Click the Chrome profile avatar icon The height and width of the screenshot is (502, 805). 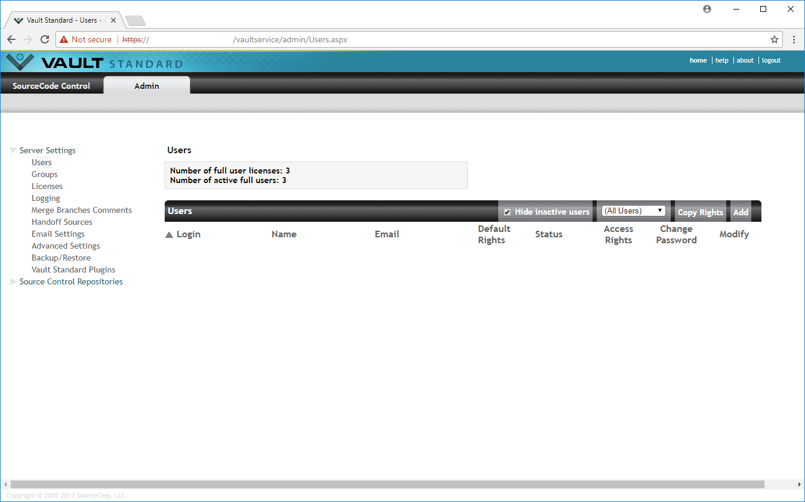[x=707, y=9]
